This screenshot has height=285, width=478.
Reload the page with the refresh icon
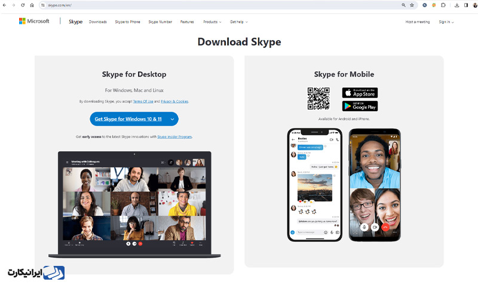23,5
